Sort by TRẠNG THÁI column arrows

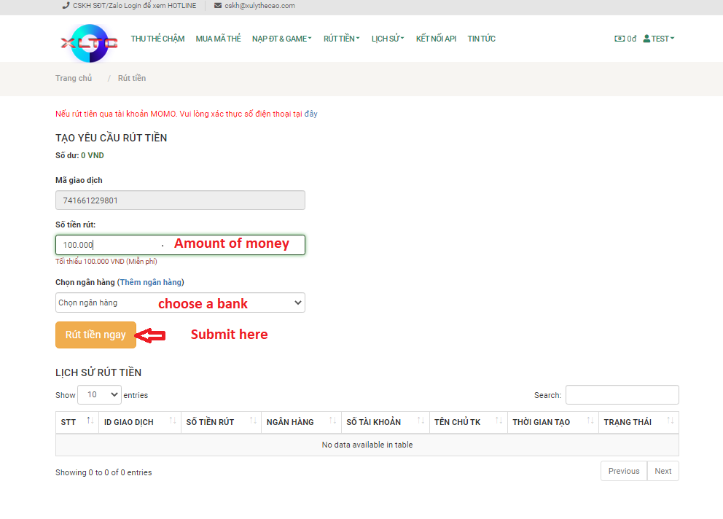(671, 421)
